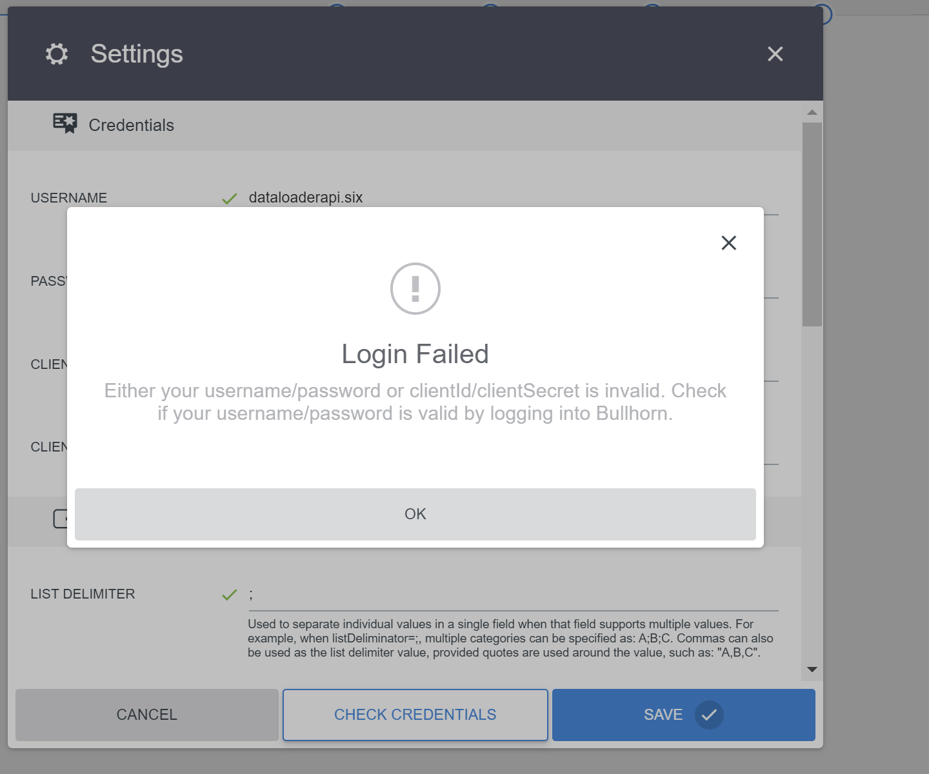Select CHECK CREDENTIALS
Image resolution: width=929 pixels, height=774 pixels.
(415, 715)
